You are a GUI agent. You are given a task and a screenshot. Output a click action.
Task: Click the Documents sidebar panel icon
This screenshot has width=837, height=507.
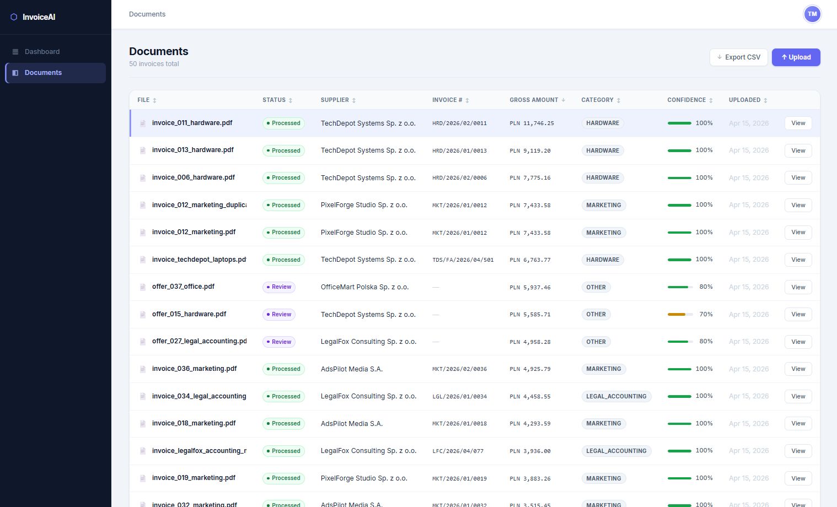click(x=15, y=73)
